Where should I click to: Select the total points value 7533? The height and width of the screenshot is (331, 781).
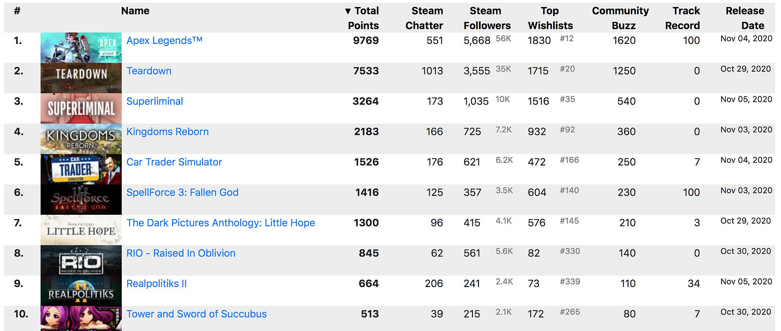click(366, 71)
